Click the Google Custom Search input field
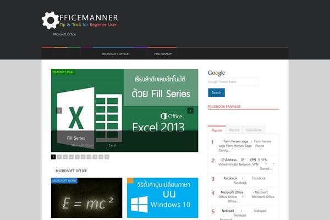Screen dimensions: 330x220 [233, 82]
